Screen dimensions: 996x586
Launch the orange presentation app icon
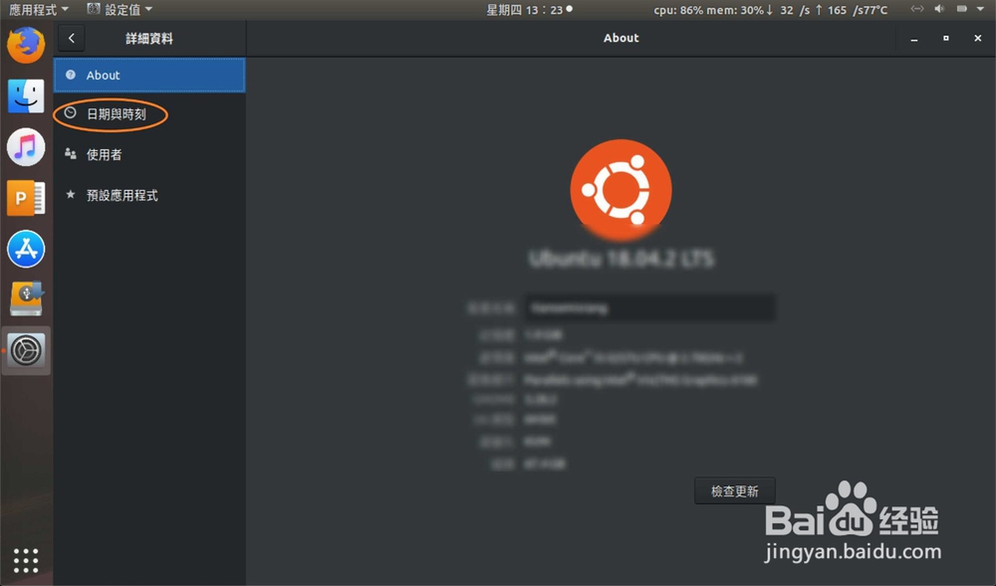[26, 198]
